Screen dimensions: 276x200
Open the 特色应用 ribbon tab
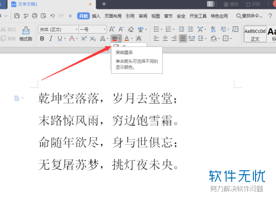219,16
